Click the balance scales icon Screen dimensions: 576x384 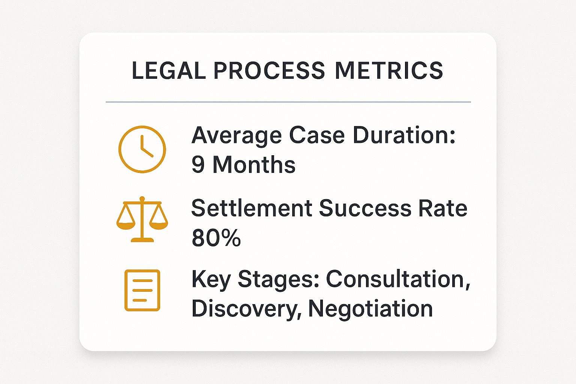tap(142, 219)
